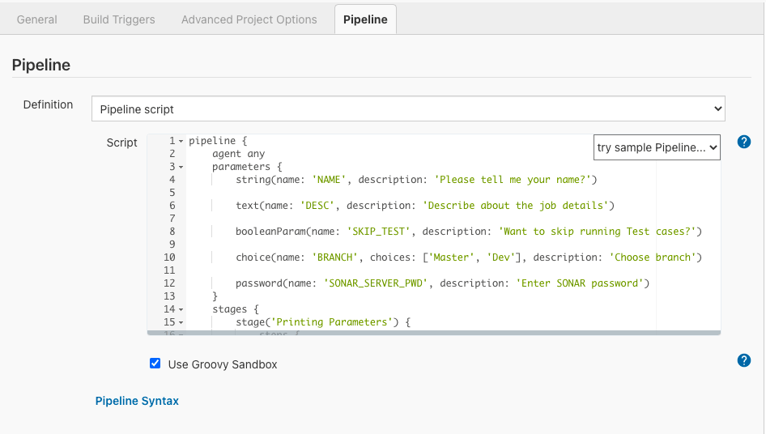The width and height of the screenshot is (766, 434).
Task: Collapse the stages block at line 14
Action: pos(181,309)
